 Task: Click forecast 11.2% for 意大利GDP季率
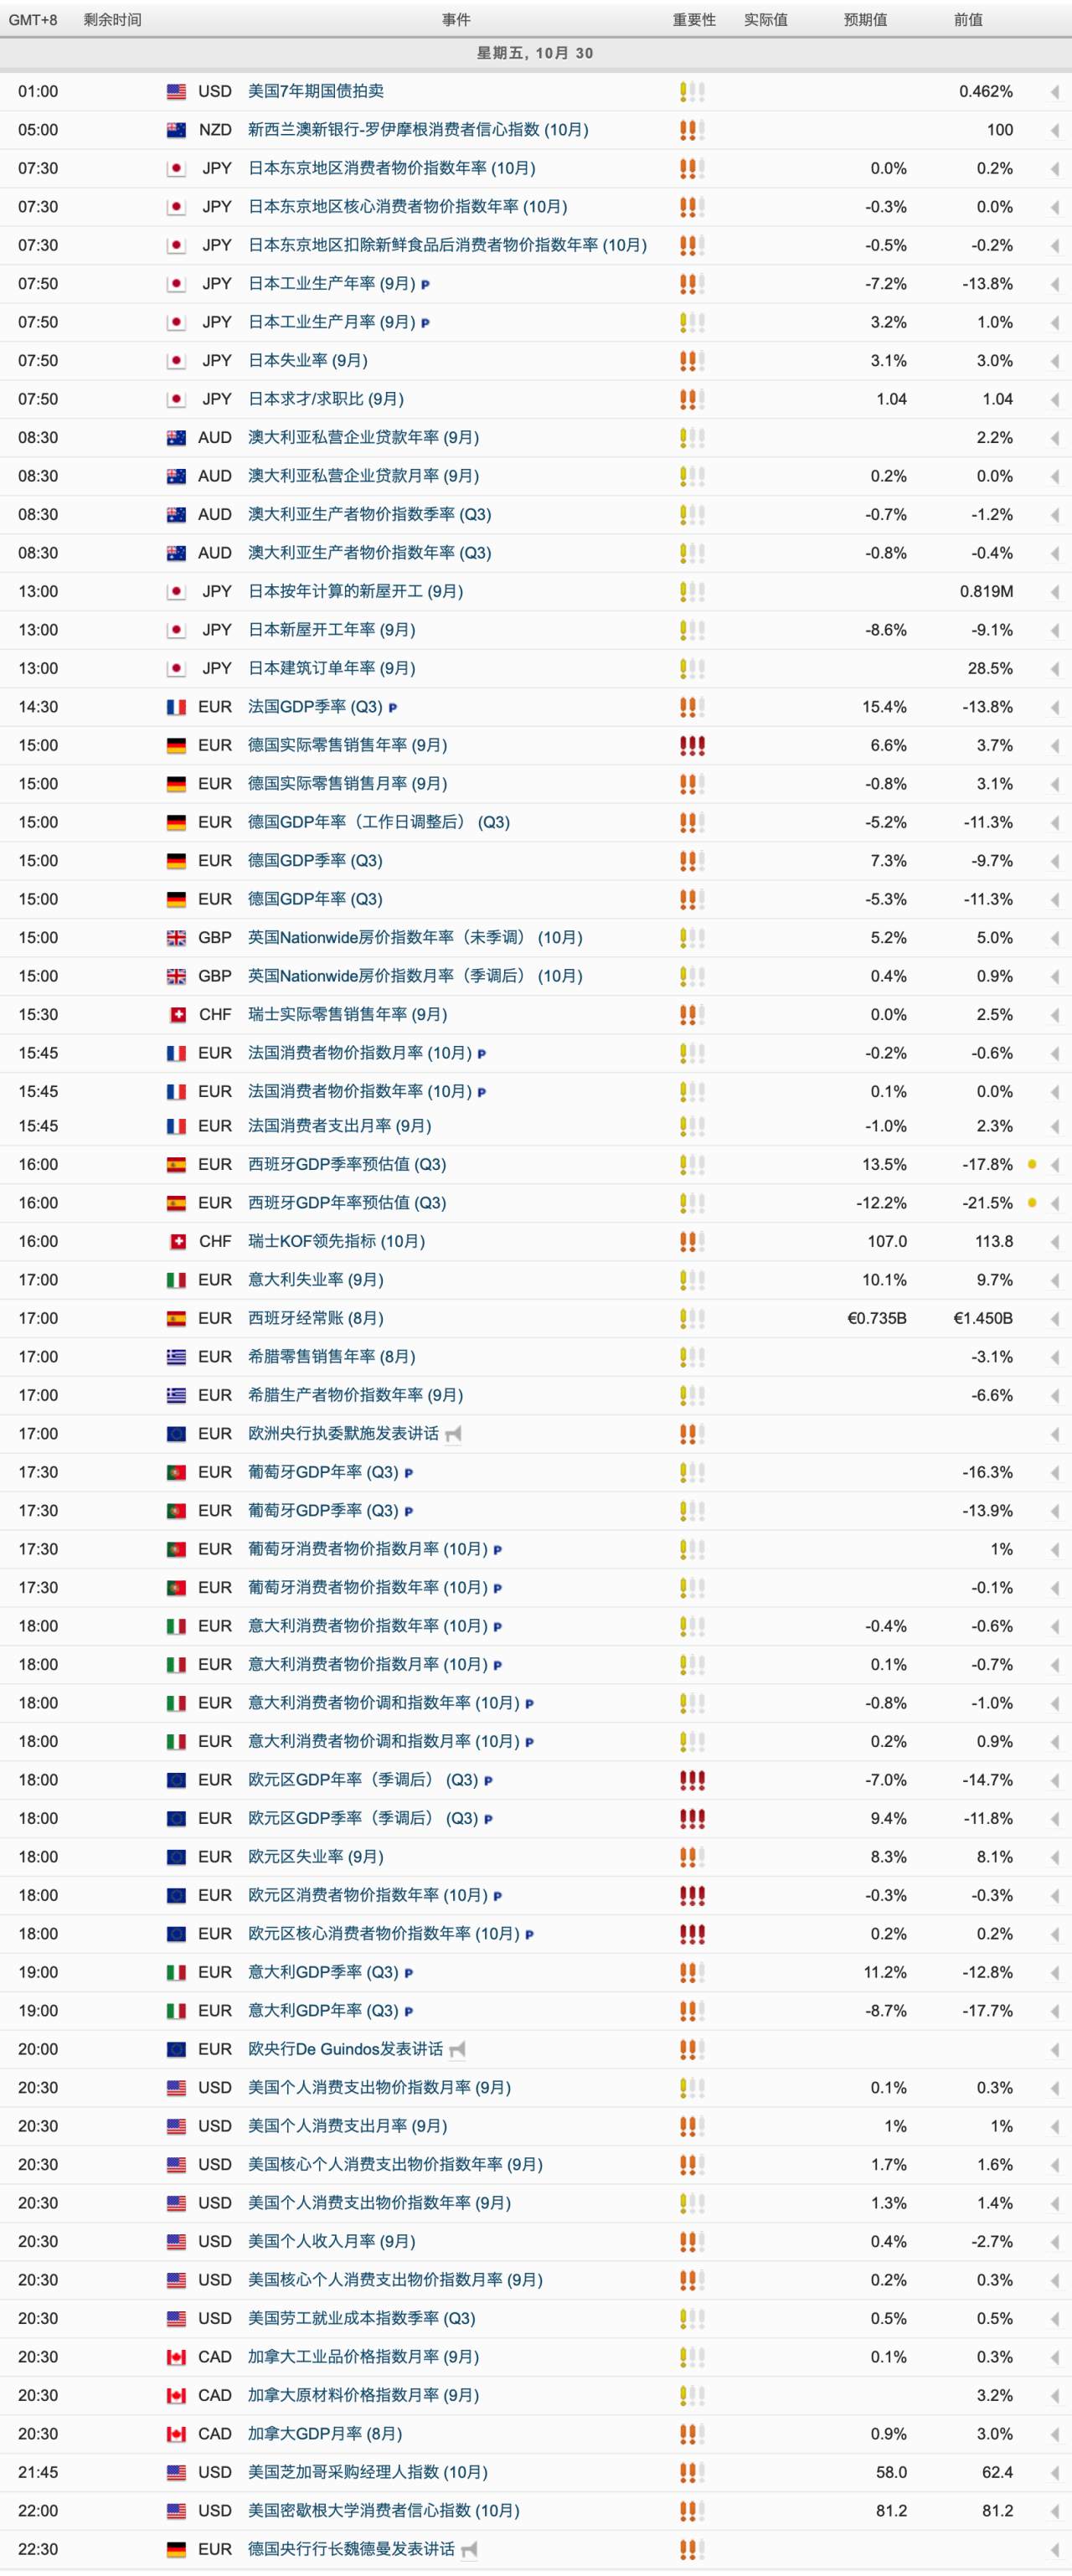click(884, 1973)
